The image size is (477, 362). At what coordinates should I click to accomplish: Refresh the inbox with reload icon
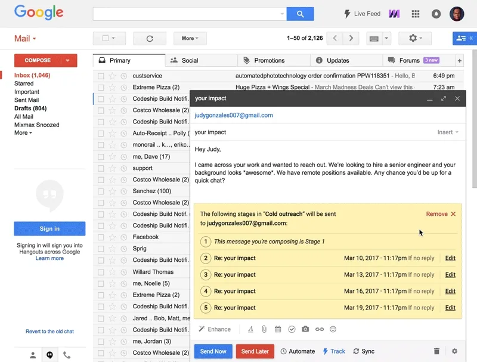pos(150,38)
